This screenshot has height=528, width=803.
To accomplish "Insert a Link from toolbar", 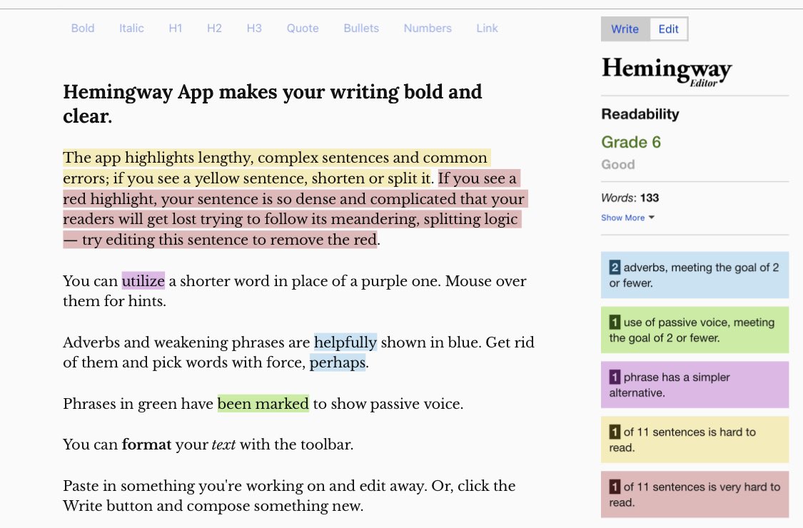I will tap(487, 28).
